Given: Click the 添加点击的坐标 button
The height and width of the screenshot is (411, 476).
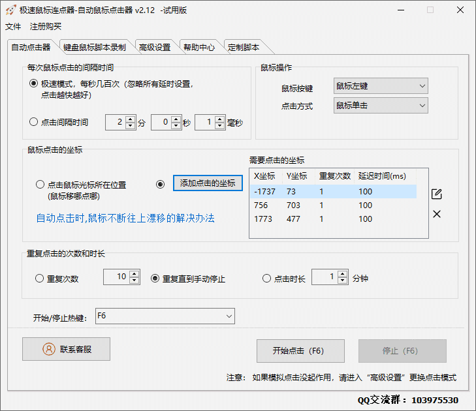Looking at the screenshot, I should 208,183.
